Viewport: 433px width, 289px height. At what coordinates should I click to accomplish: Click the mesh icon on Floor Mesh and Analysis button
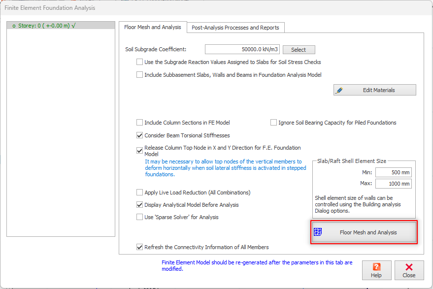318,232
